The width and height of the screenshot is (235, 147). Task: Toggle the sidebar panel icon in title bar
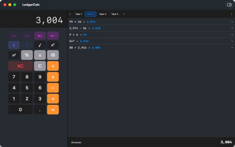[229, 5]
